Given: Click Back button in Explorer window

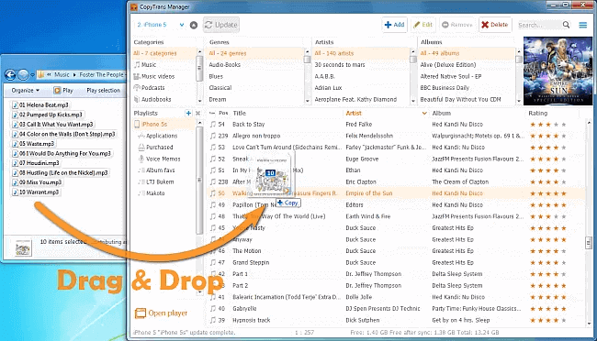Looking at the screenshot, I should click(10, 75).
